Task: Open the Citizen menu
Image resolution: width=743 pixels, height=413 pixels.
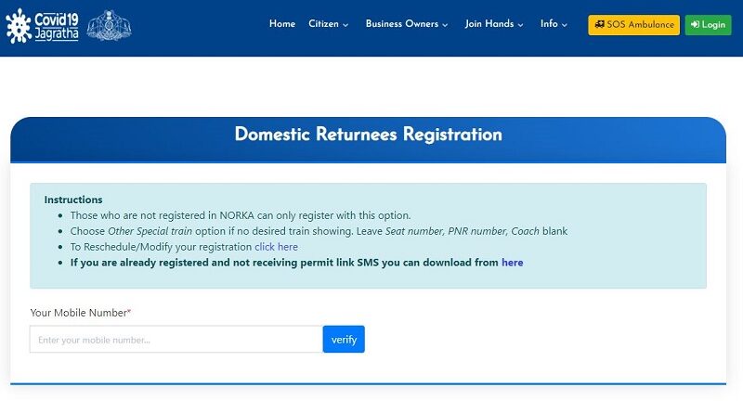Action: click(328, 24)
